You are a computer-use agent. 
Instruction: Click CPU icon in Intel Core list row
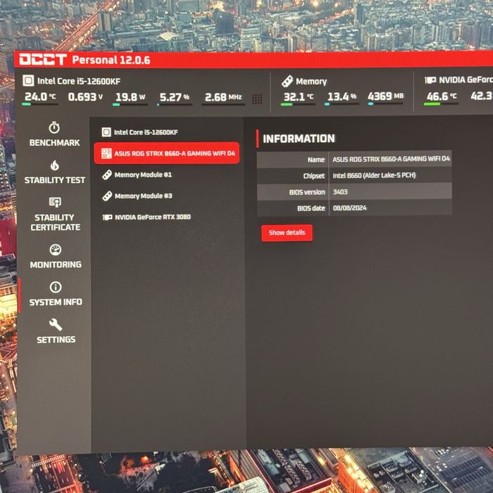click(106, 132)
